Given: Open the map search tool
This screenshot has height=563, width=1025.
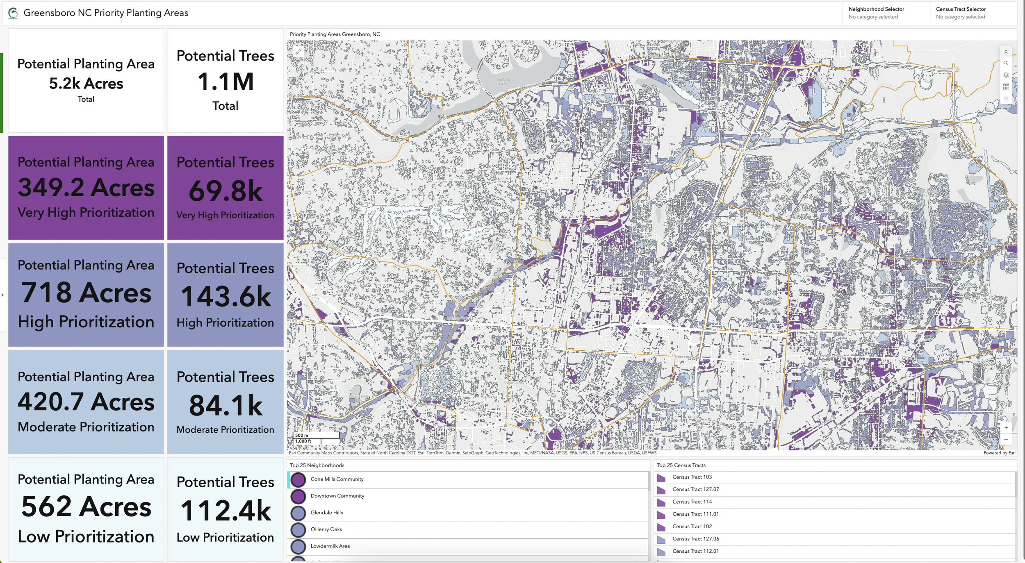Looking at the screenshot, I should [1005, 63].
